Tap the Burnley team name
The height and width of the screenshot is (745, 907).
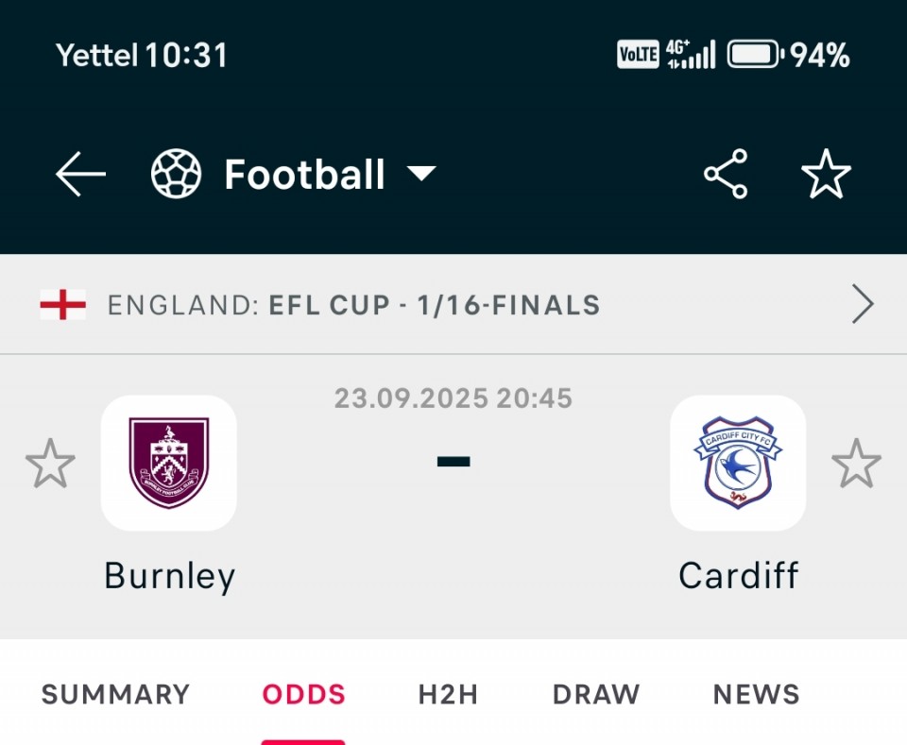[x=170, y=576]
